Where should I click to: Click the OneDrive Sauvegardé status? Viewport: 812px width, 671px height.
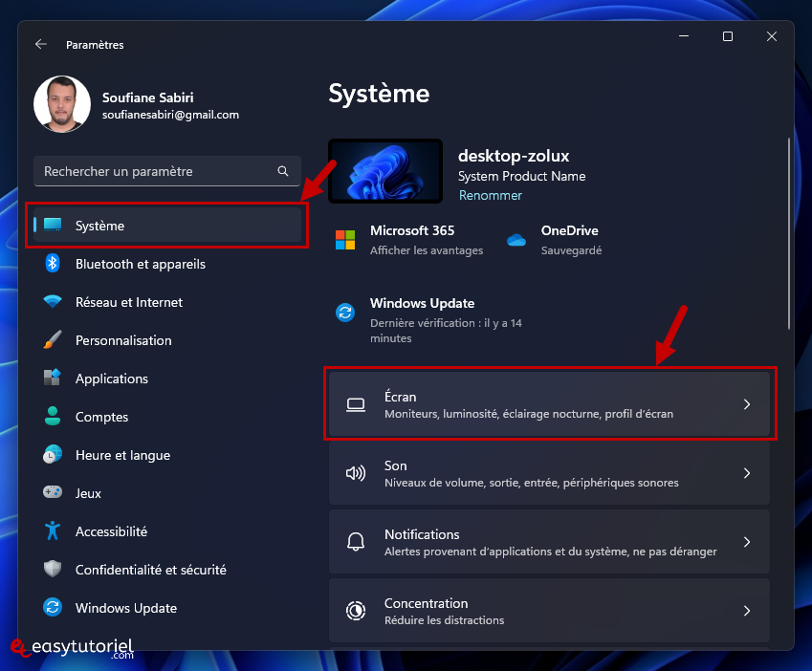571,250
